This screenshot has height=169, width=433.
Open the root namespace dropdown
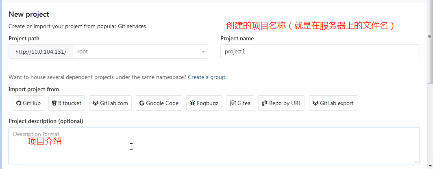coord(141,52)
